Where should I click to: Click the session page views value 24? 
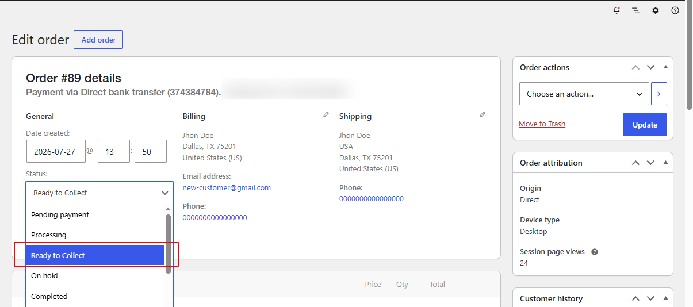click(524, 263)
